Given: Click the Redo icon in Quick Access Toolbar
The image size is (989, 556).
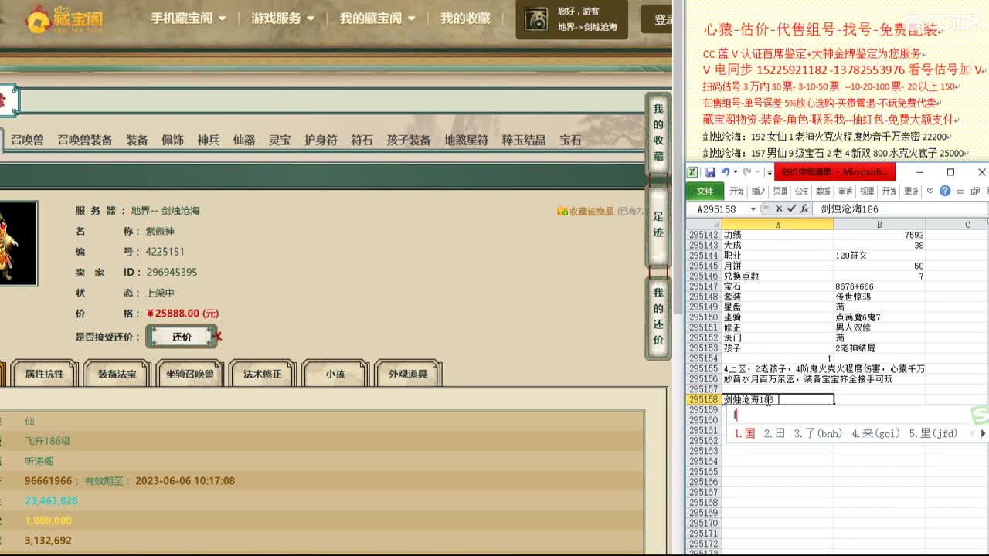Looking at the screenshot, I should point(746,171).
